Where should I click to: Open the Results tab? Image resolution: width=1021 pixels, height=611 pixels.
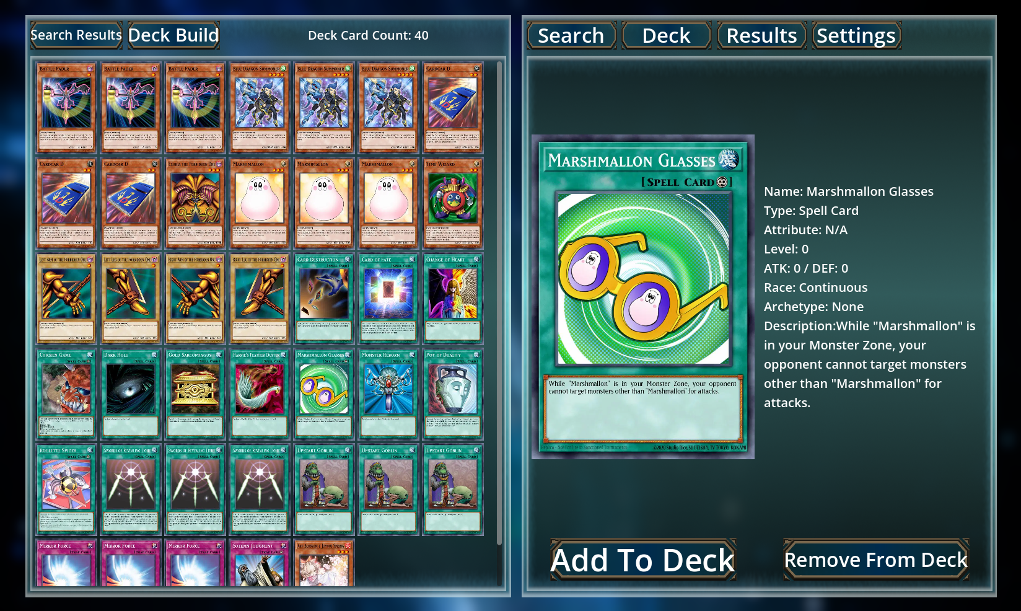pyautogui.click(x=762, y=35)
